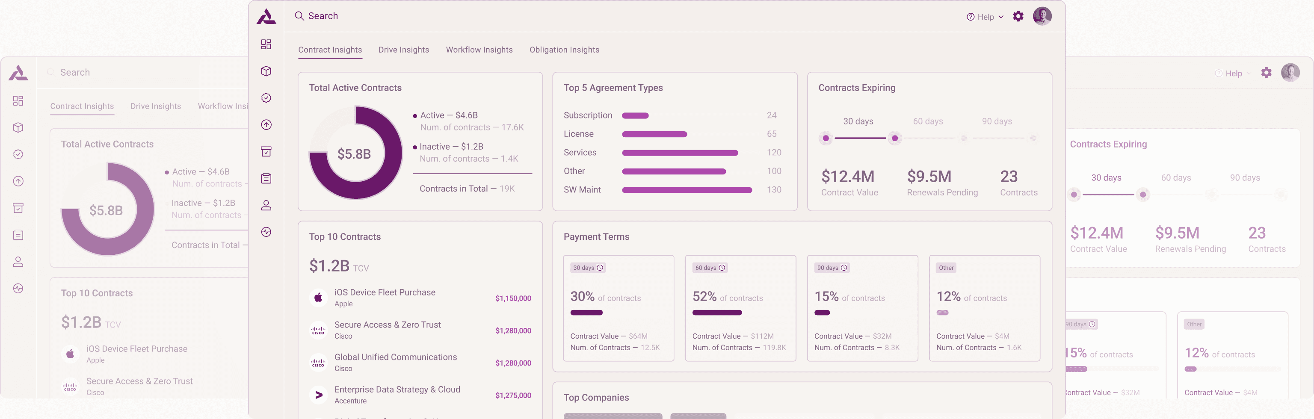The height and width of the screenshot is (419, 1314).
Task: Select the 90 days payment terms badge in front window
Action: tap(832, 268)
